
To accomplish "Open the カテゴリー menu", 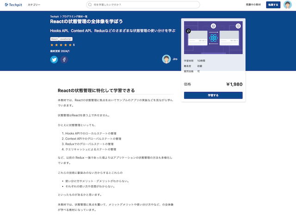I will point(34,5).
